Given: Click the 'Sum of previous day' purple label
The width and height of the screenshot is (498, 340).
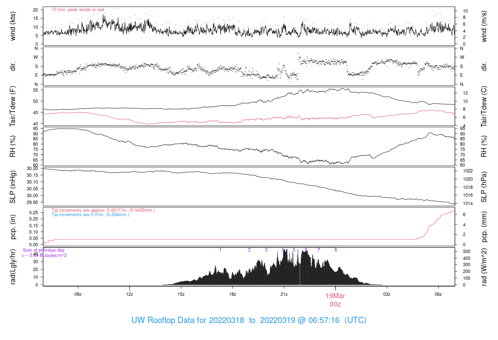Looking at the screenshot, I should tap(43, 250).
